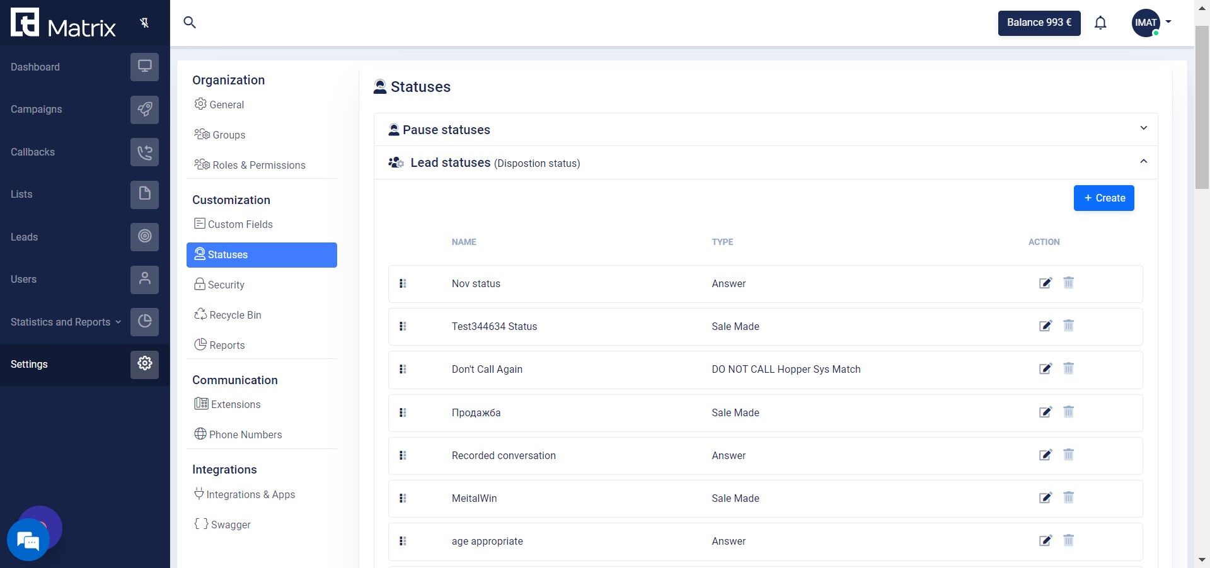Select Statuses in the Customization menu
This screenshot has height=568, width=1210.
pyautogui.click(x=262, y=255)
